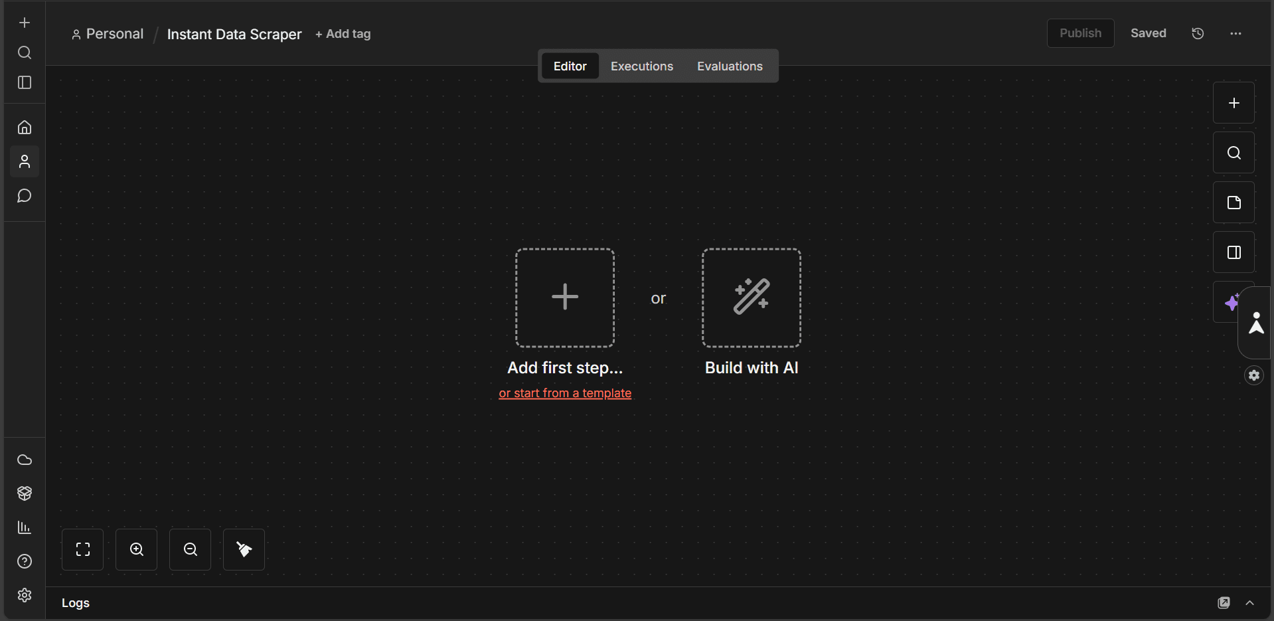Open the cloud icon in the sidebar

[25, 460]
